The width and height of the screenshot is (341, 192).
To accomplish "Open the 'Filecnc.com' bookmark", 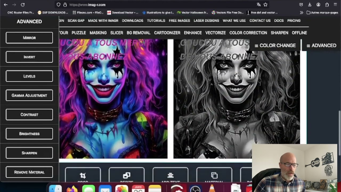I will [88, 13].
